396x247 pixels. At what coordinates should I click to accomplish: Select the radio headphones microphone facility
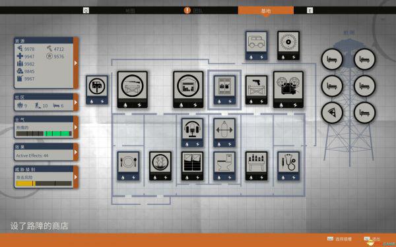[192, 132]
